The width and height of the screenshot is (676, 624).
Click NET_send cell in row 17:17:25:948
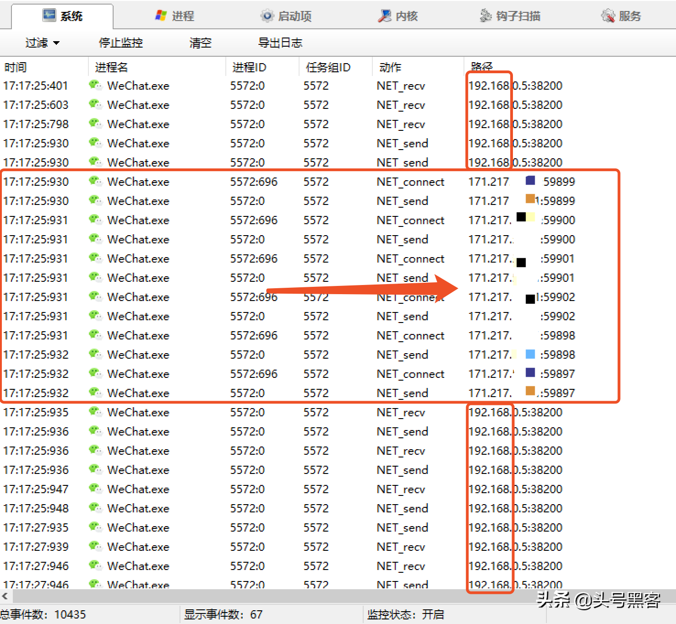[x=403, y=509]
